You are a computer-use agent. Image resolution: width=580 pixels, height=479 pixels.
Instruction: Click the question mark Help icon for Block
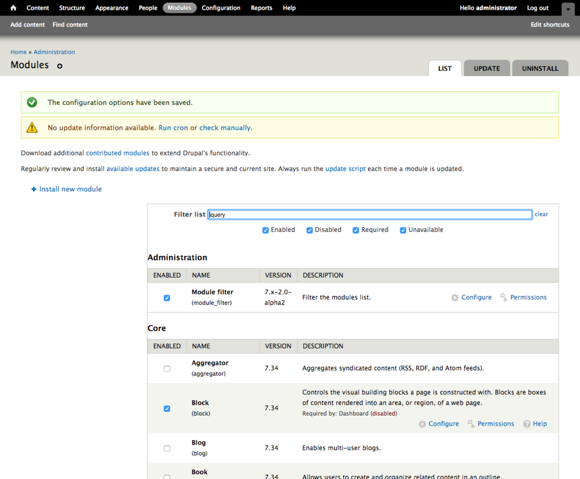pos(527,424)
